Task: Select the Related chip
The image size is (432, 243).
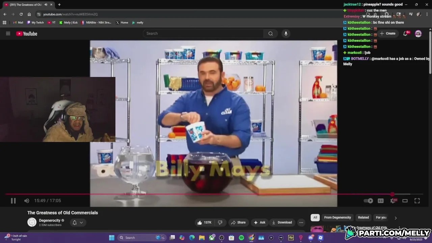Action: 363,217
